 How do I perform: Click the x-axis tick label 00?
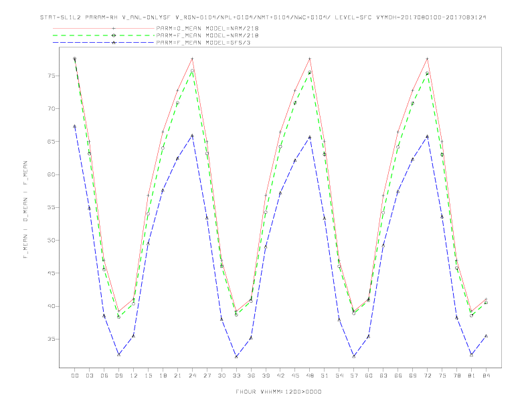coord(75,376)
